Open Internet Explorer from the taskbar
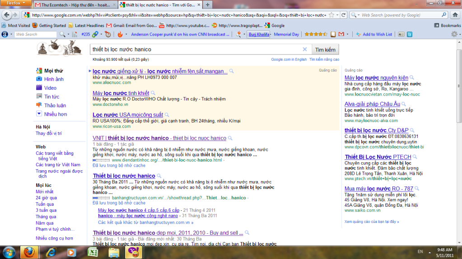462x259 pixels. pyautogui.click(x=51, y=252)
